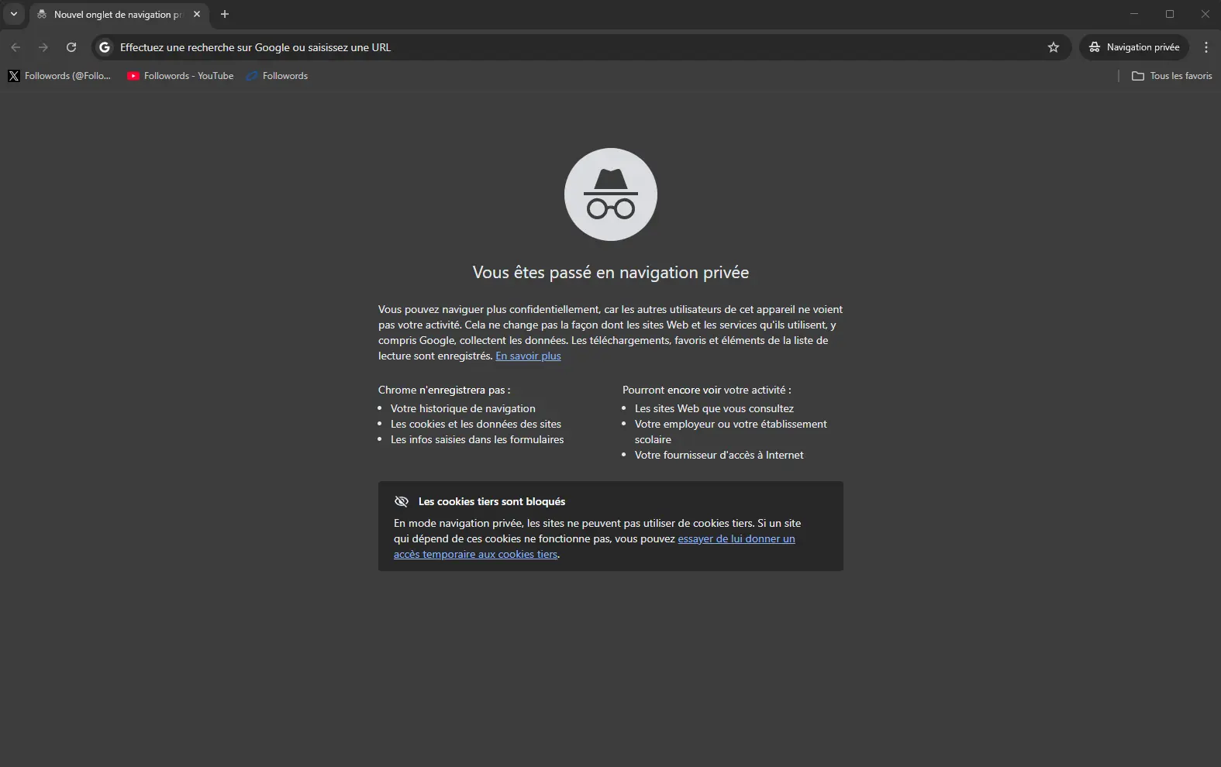The image size is (1221, 767).
Task: Click the text Votre fournisseur d'accès à Internet
Action: click(719, 455)
